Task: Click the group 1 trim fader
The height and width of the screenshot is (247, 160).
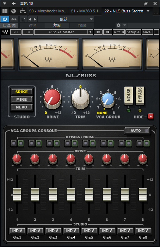Action: click(17, 195)
